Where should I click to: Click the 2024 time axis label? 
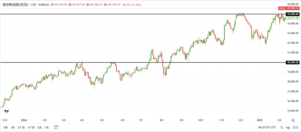24,120
